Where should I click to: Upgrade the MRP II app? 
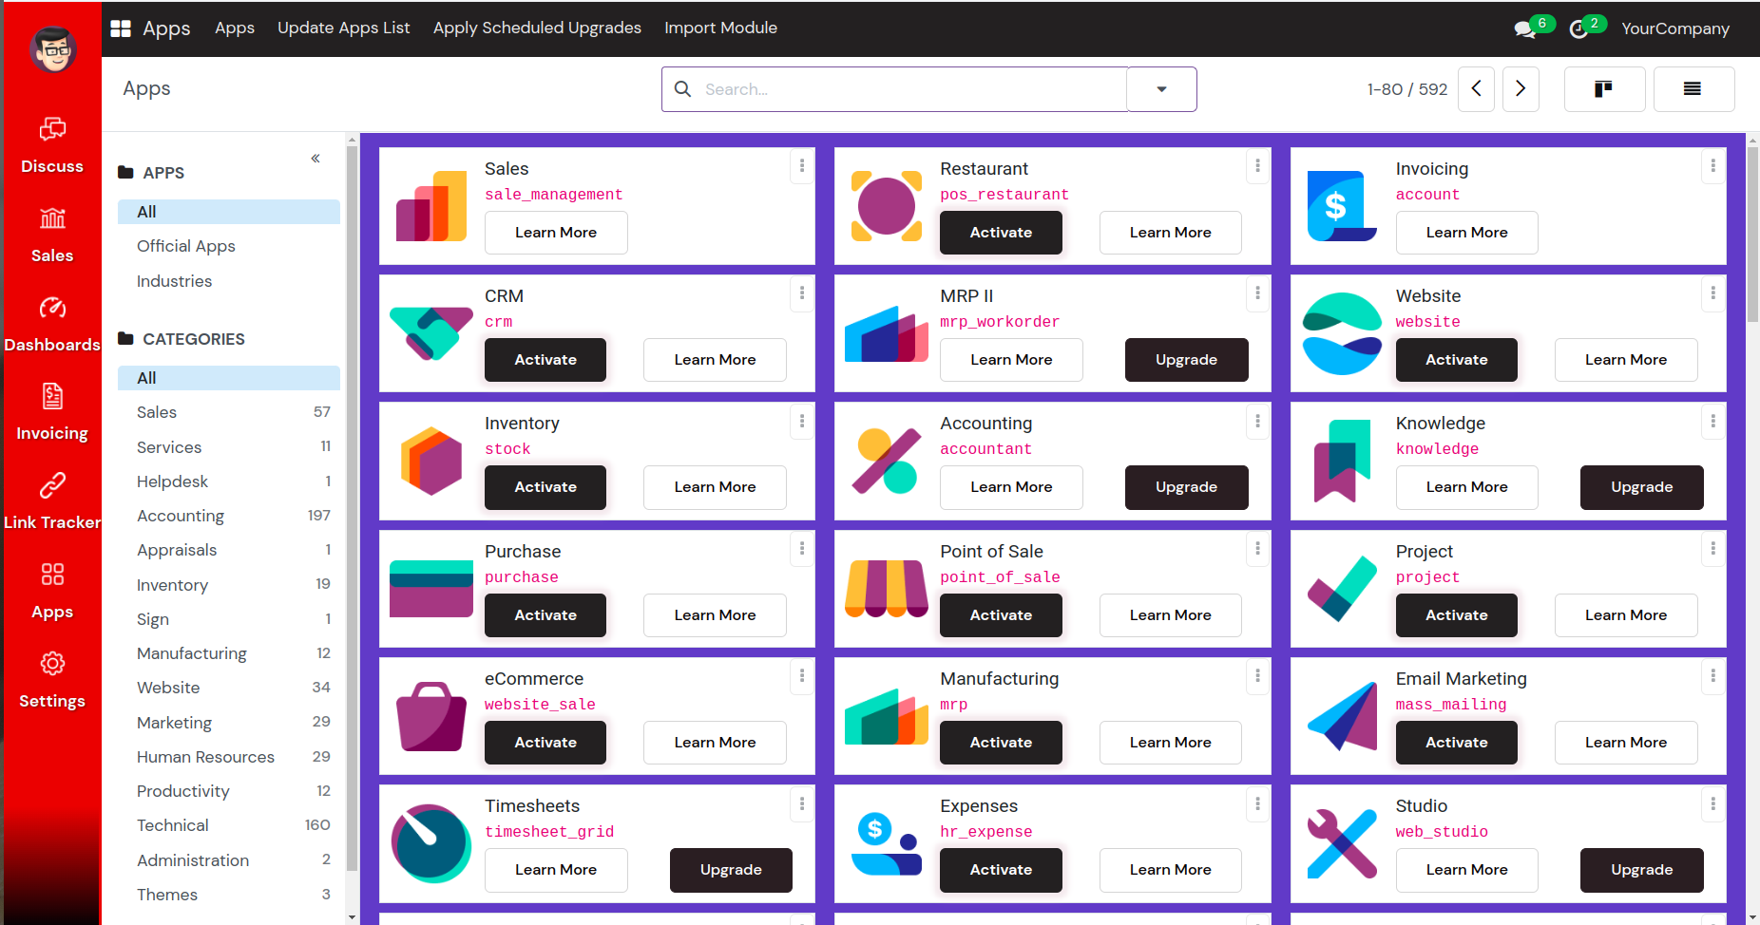pos(1186,360)
